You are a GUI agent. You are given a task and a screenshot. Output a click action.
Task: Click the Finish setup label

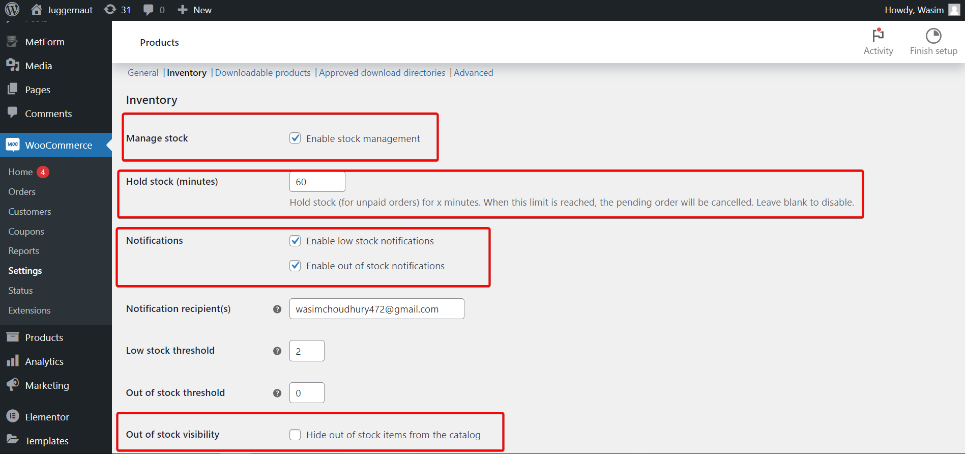click(933, 51)
